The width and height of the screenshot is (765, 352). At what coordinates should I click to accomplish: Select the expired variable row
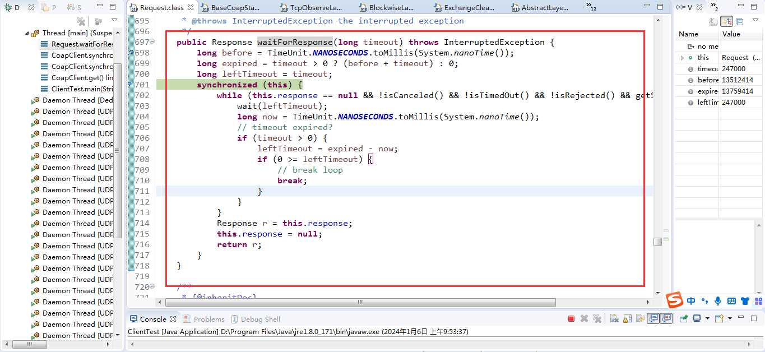[720, 91]
